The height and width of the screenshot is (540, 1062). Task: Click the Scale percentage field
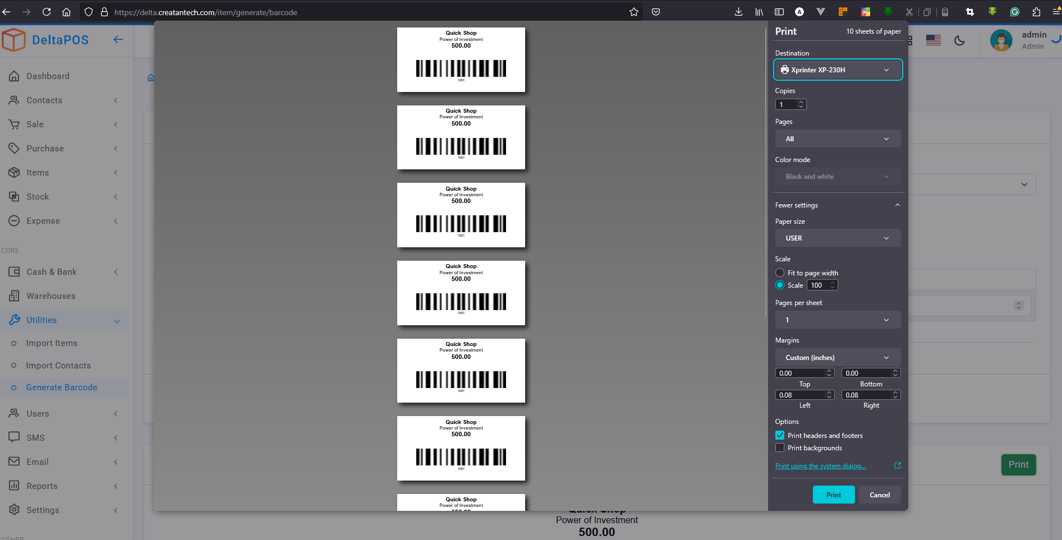[x=822, y=285]
